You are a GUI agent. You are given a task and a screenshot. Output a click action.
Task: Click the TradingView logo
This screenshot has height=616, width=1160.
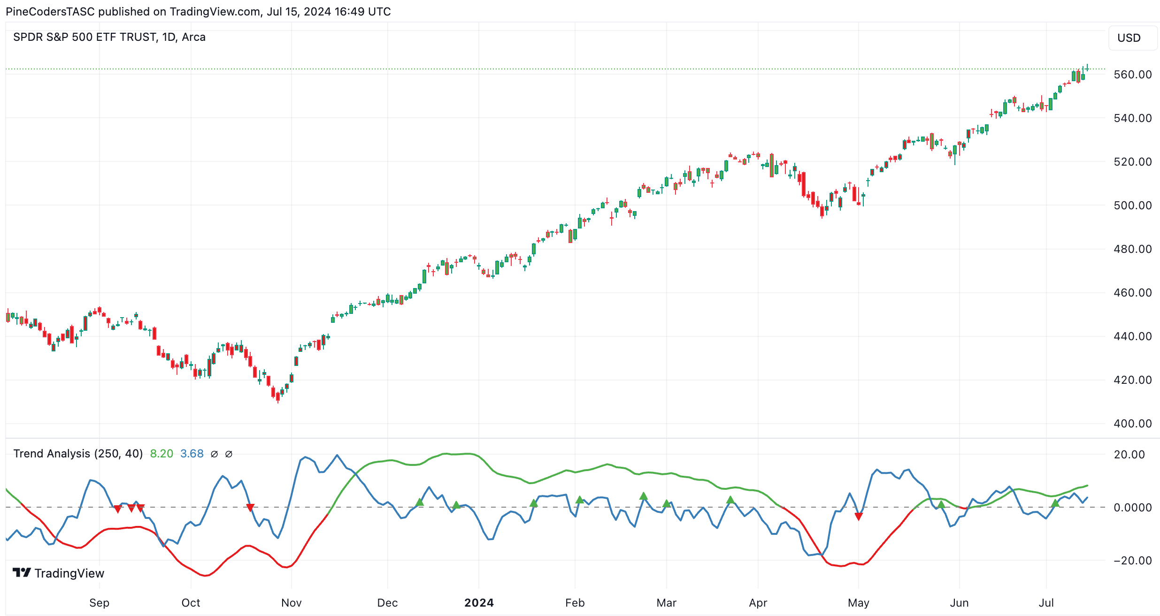(x=58, y=573)
